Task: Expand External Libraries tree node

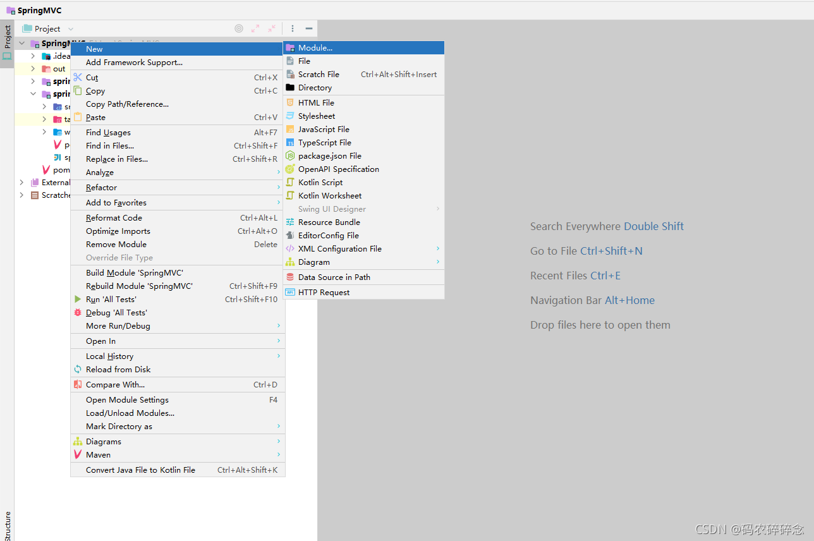Action: pos(21,182)
